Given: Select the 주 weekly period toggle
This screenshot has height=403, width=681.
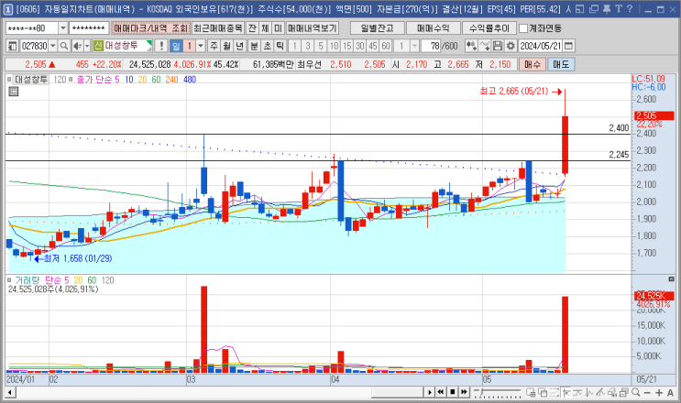Looking at the screenshot, I should pos(214,46).
